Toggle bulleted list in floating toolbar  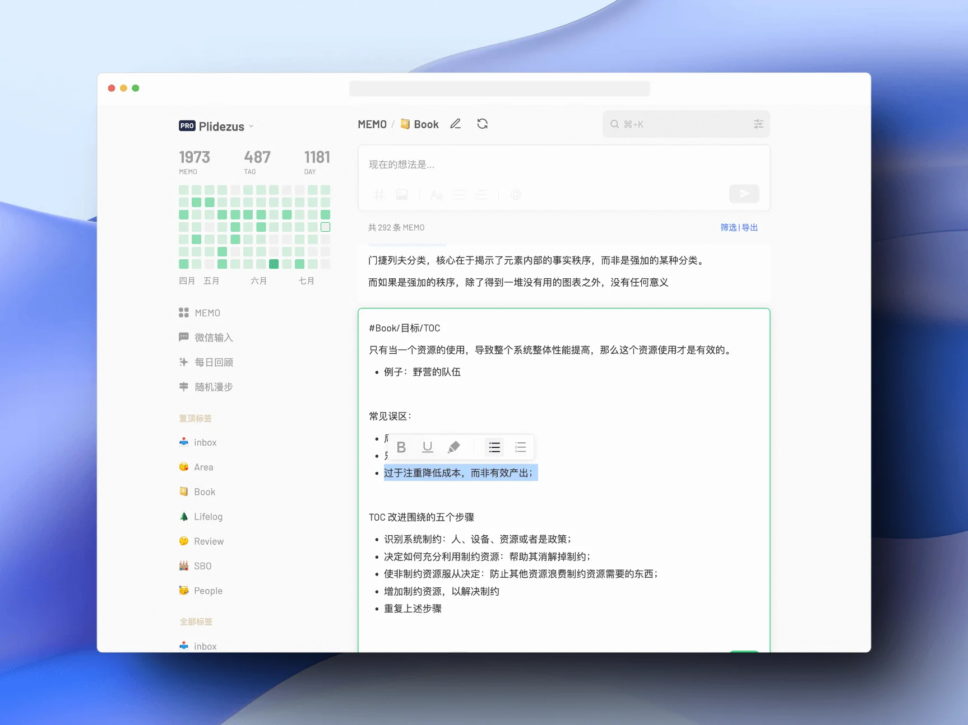click(494, 447)
